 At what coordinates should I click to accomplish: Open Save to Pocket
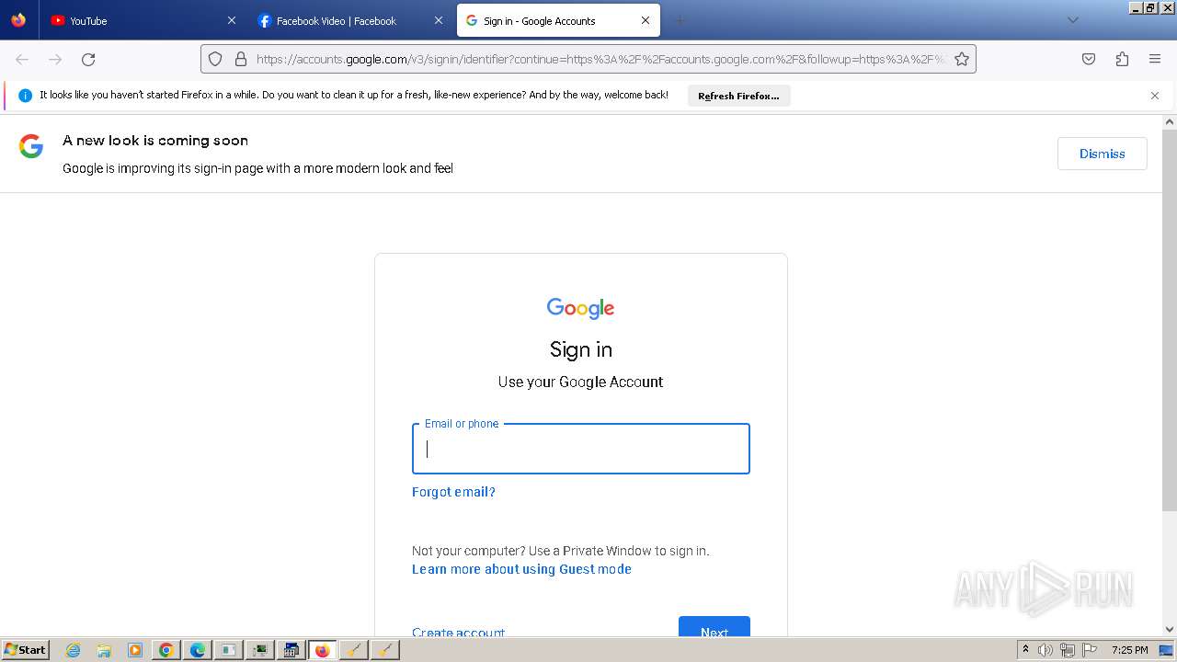pos(1089,59)
